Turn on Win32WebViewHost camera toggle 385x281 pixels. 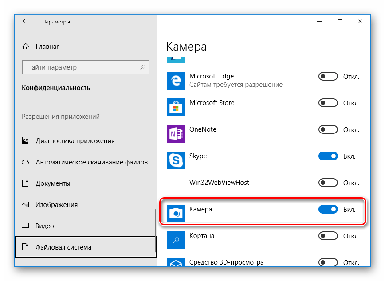tap(328, 183)
